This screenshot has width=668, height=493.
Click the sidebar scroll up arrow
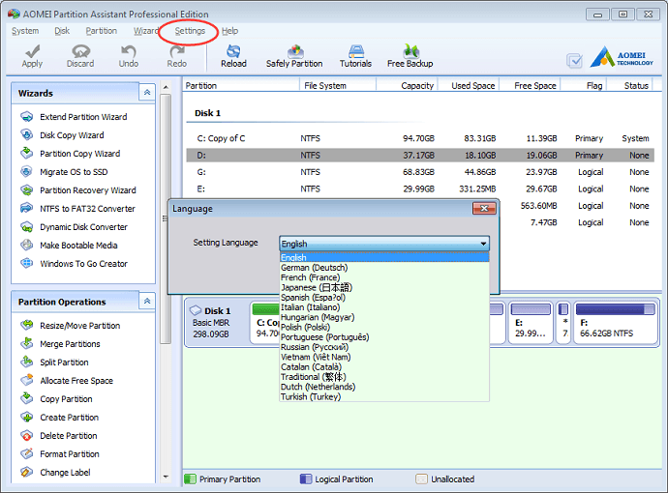click(167, 87)
